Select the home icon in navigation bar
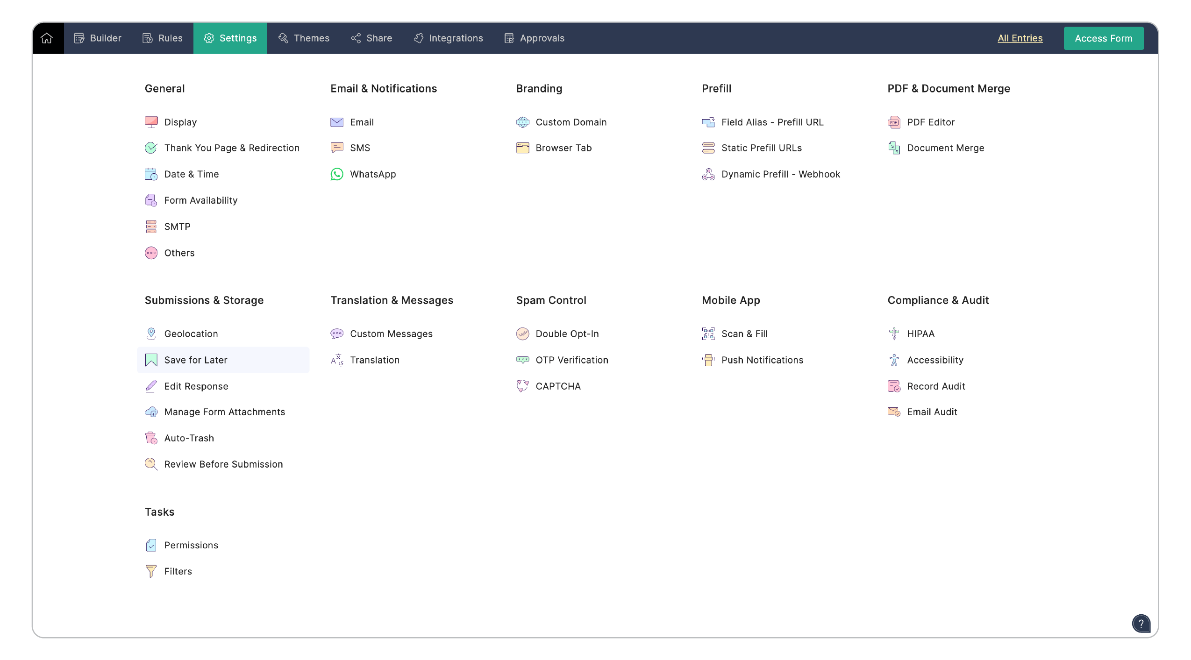The image size is (1191, 660). point(47,38)
